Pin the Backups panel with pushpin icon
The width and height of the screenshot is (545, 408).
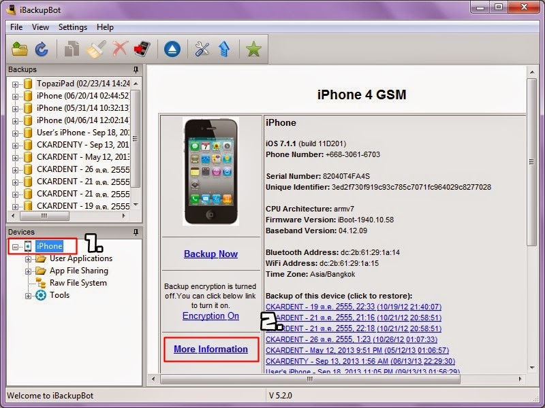[136, 70]
